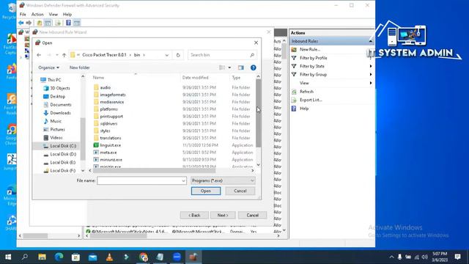Open the dialog help question mark

point(254,67)
